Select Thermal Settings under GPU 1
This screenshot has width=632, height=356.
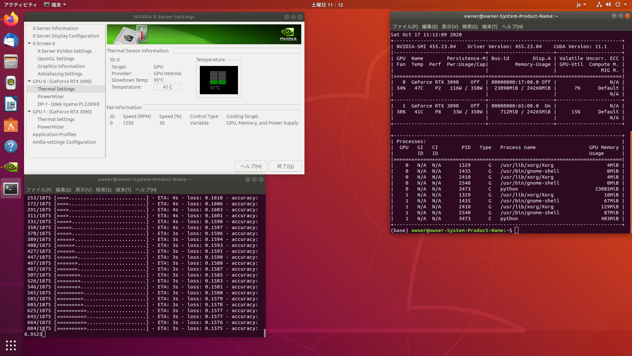pos(56,119)
